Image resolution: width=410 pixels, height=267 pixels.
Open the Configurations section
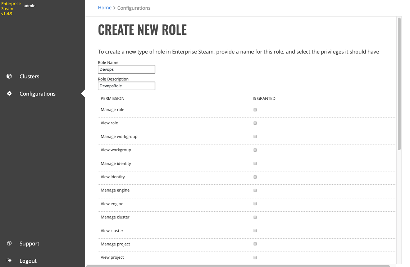tap(37, 93)
